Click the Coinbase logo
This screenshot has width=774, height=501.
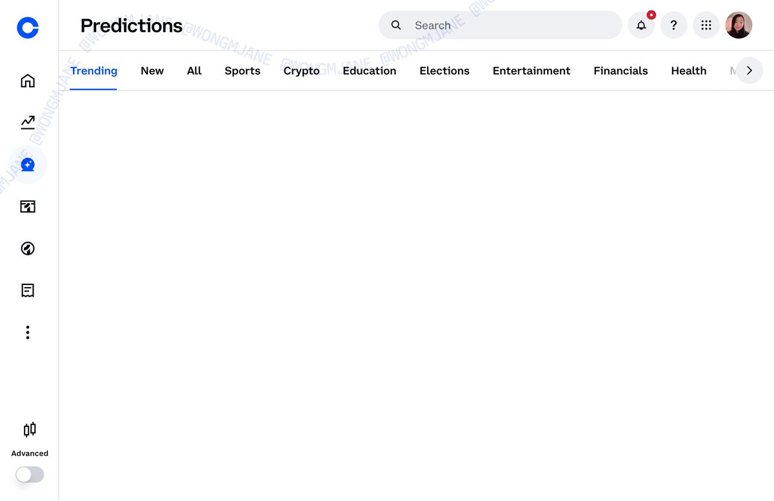click(x=27, y=28)
